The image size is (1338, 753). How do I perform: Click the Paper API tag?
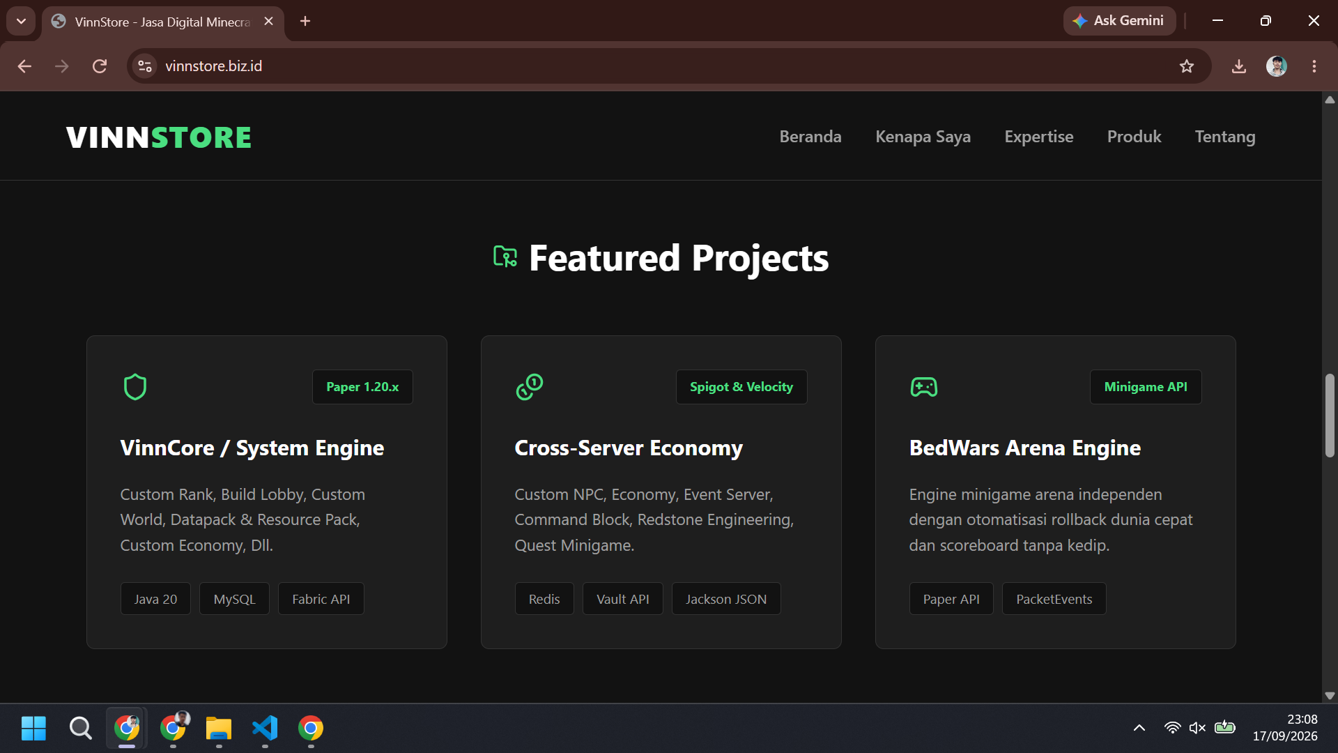point(951,599)
